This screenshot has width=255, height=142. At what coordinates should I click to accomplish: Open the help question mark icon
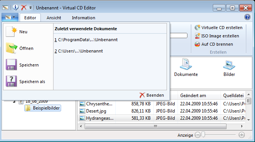[x=247, y=17]
